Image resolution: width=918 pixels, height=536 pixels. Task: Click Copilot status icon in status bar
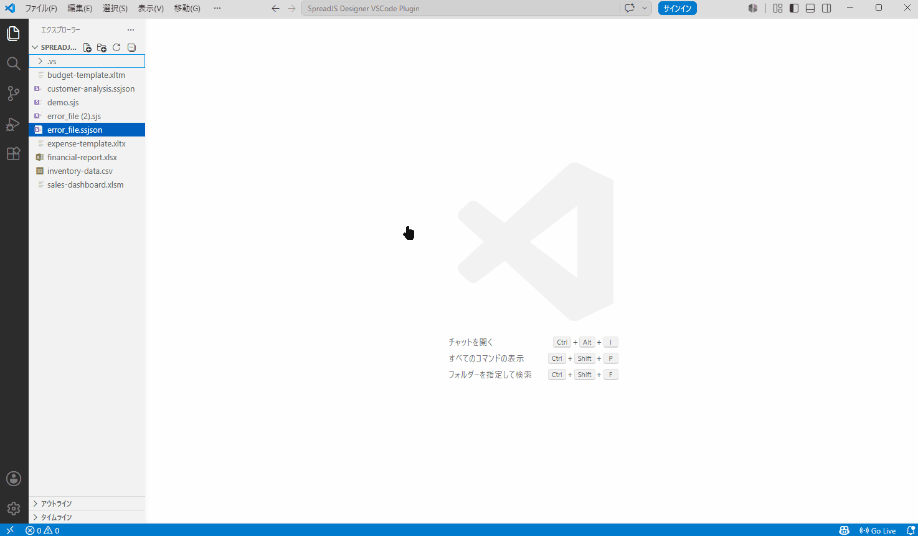(x=845, y=530)
